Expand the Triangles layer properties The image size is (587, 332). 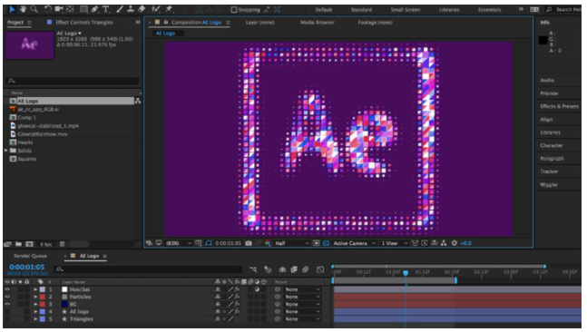35,319
